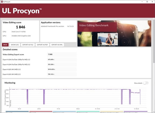Select the dark red legend bar
Image resolution: width=155 pixels, height=113 pixels.
[x=41, y=111]
